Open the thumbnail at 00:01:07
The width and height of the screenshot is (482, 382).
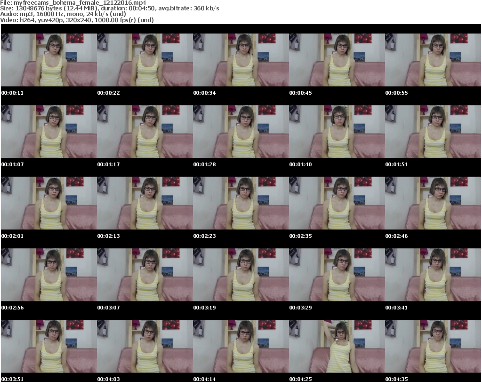(x=49, y=131)
